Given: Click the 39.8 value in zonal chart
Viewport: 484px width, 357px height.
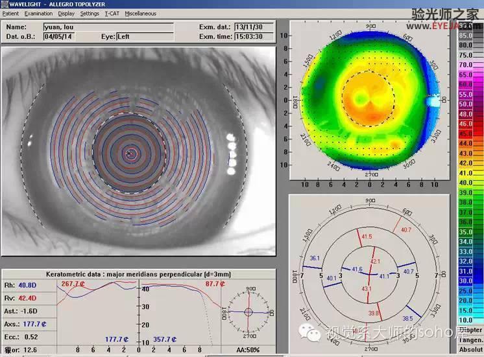Looking at the screenshot, I should [373, 313].
